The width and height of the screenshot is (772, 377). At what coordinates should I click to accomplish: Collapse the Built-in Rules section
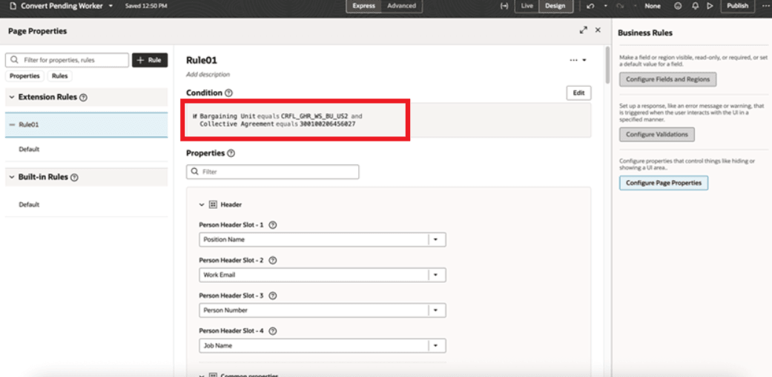[11, 177]
